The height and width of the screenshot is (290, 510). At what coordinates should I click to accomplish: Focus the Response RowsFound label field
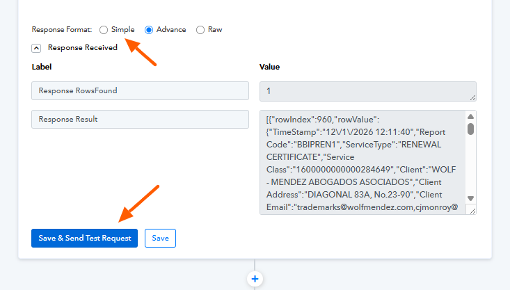pos(140,91)
